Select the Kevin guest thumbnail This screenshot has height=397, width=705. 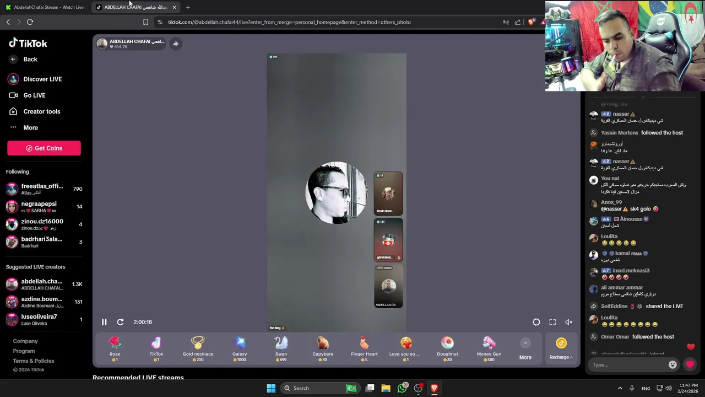tap(388, 194)
